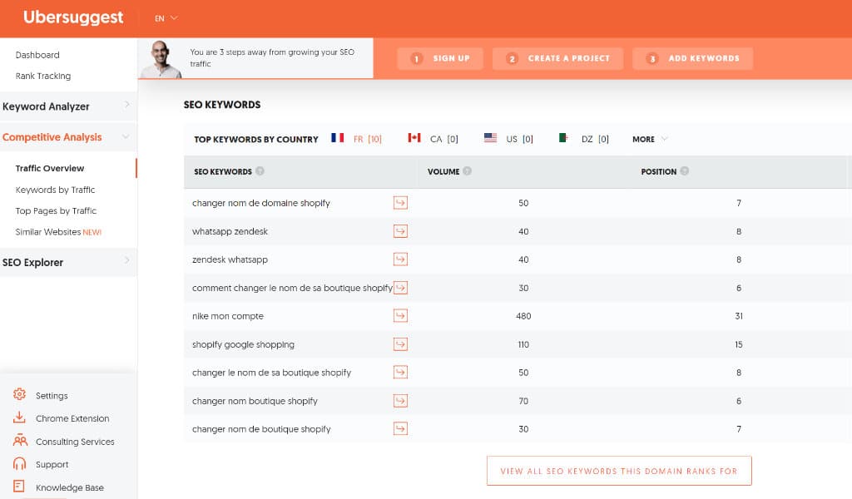852x499 pixels.
Task: Select the CA [0] country tab
Action: click(x=444, y=139)
